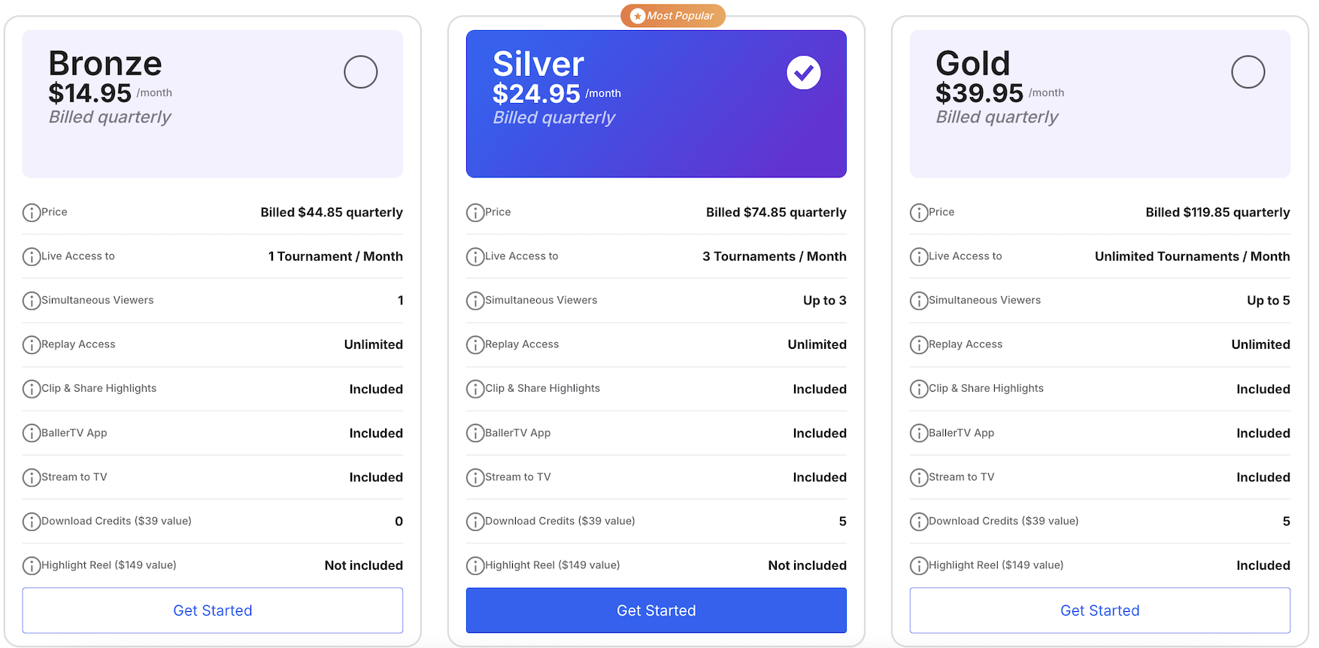The image size is (1319, 648).
Task: Click the Clip & Share Highlights info icon on Silver
Action: point(475,389)
